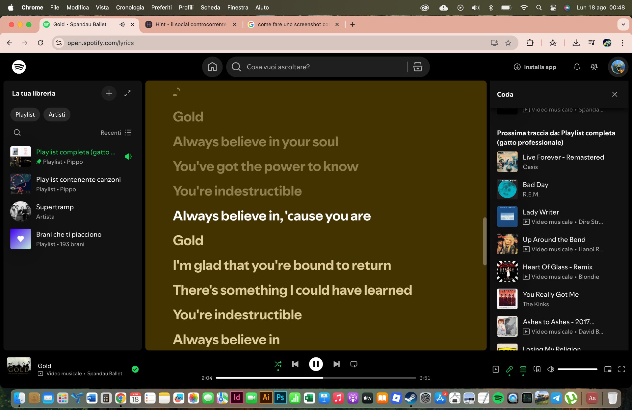This screenshot has width=632, height=410.
Task: Open the Browse icon in search bar
Action: [x=418, y=67]
